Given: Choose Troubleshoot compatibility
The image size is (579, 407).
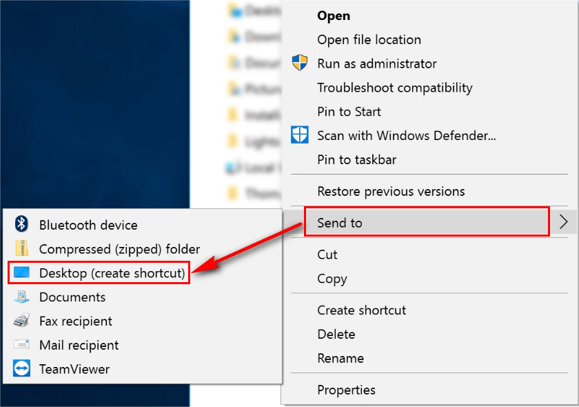Looking at the screenshot, I should click(x=395, y=88).
